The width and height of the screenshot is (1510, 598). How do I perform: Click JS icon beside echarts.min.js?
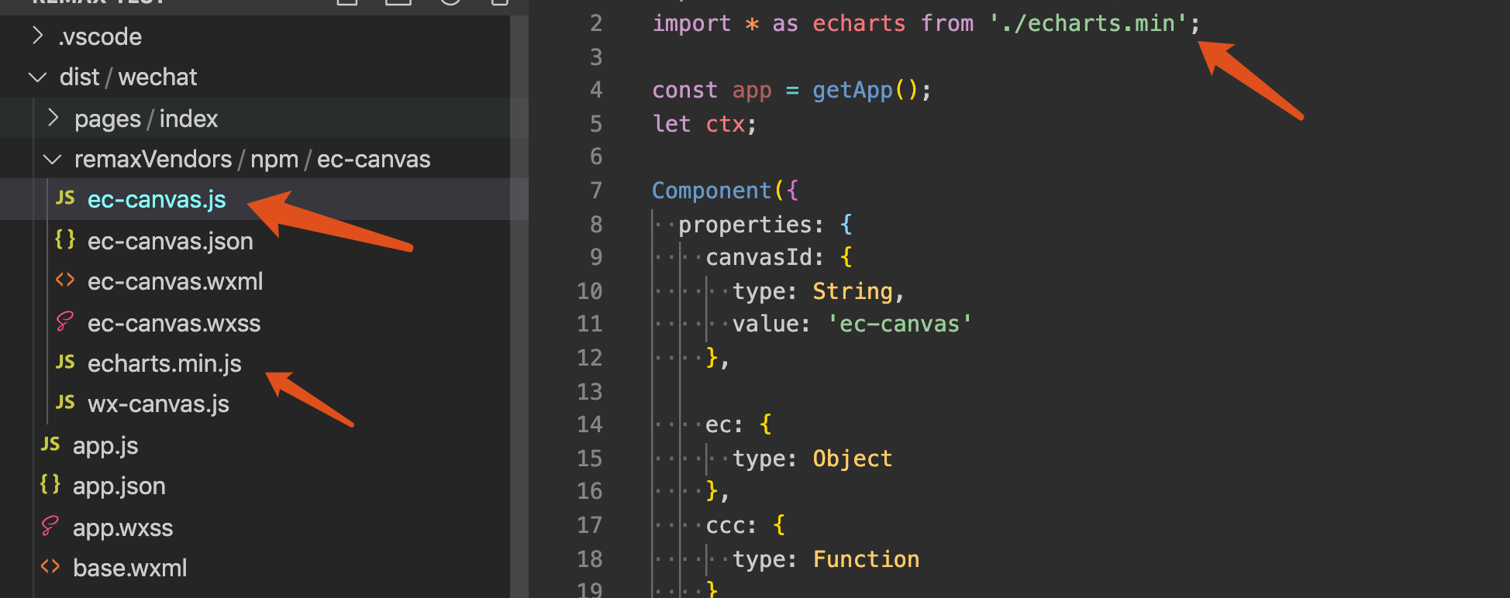click(65, 362)
